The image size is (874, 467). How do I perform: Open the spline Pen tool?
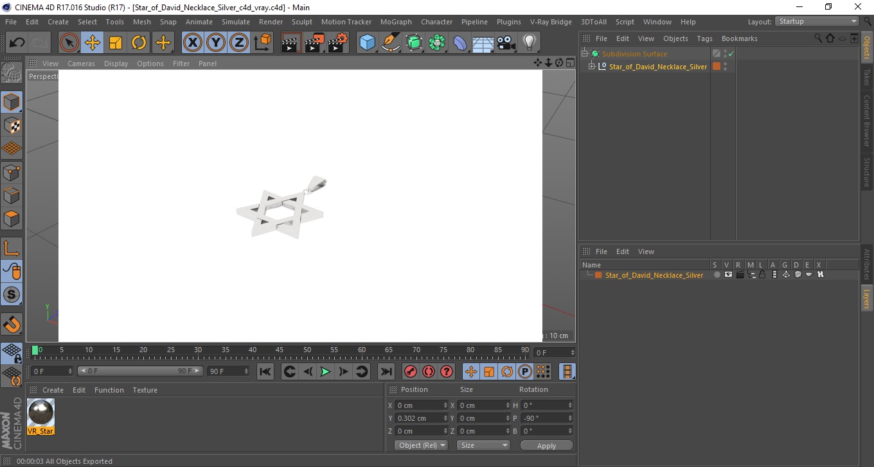(x=391, y=43)
